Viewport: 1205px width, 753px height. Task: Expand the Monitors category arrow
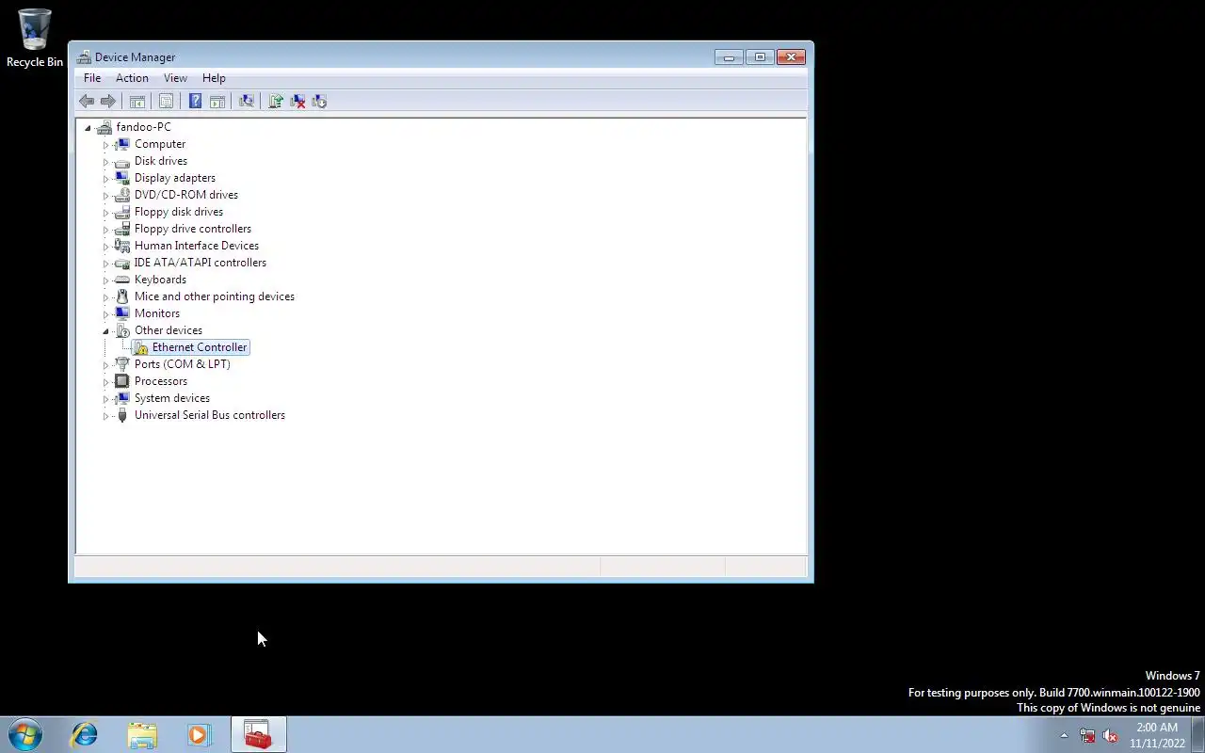[x=105, y=314]
